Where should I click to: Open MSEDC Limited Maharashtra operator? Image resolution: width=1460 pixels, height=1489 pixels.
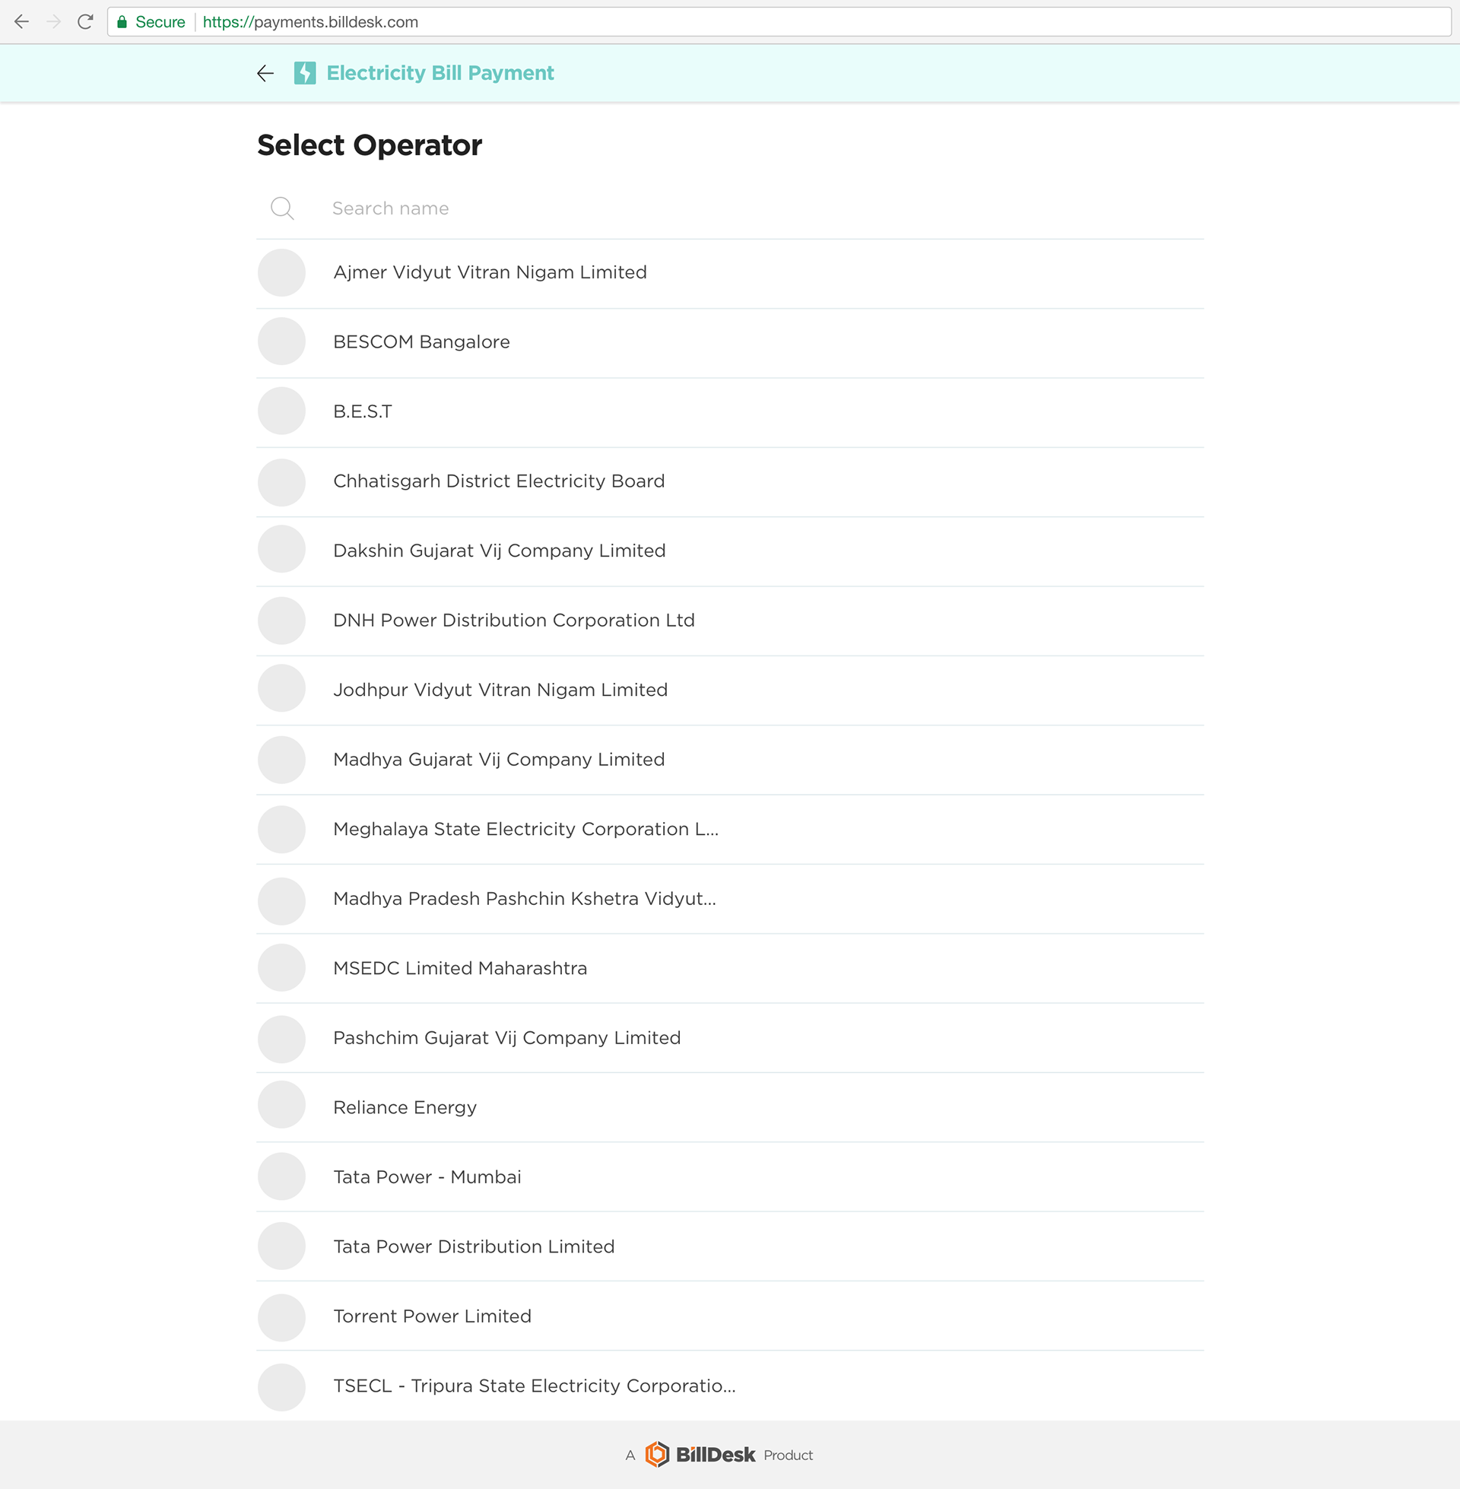click(730, 969)
